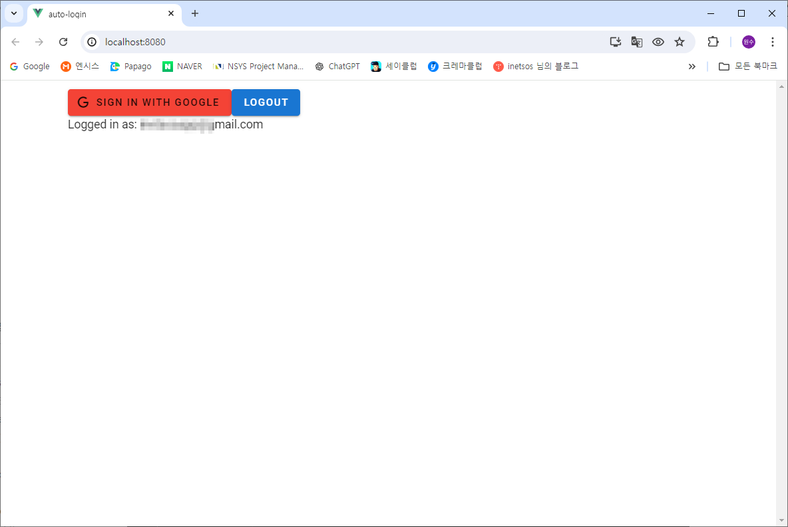
Task: Open the purple profile avatar
Action: click(x=749, y=42)
